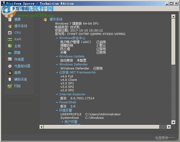This screenshot has width=180, height=142.
Task: Collapse the 已安装.NET Frameworks section
Action: [57, 73]
